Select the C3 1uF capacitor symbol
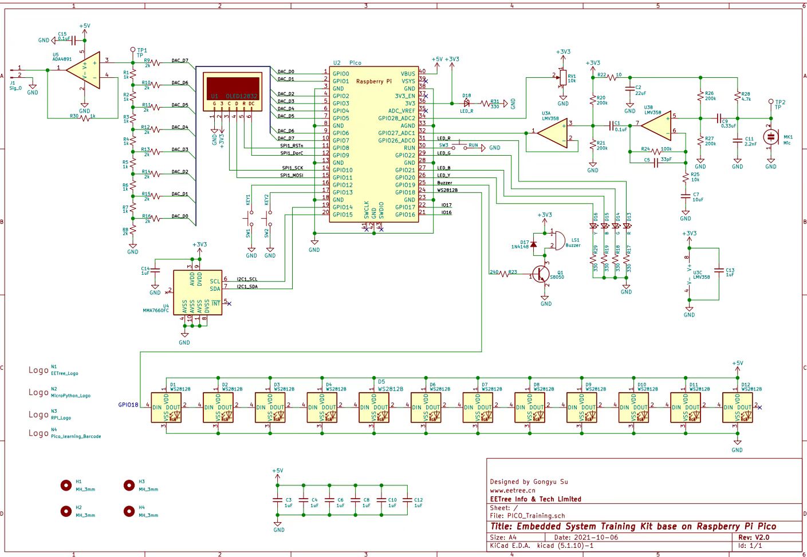This screenshot has height=557, width=807. coord(278,499)
